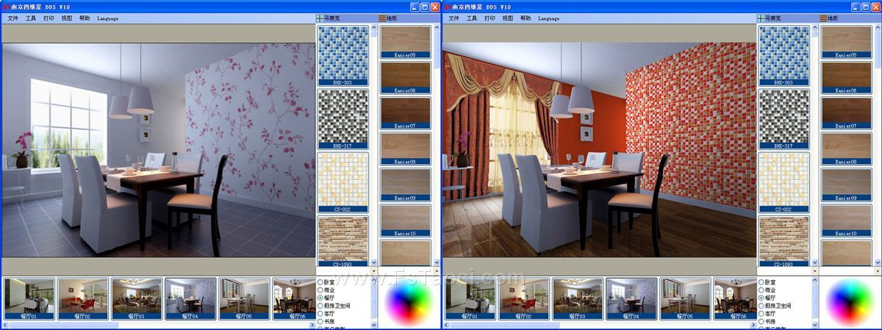
Task: Apply Kanier06 floor in left window
Action: pos(405,77)
